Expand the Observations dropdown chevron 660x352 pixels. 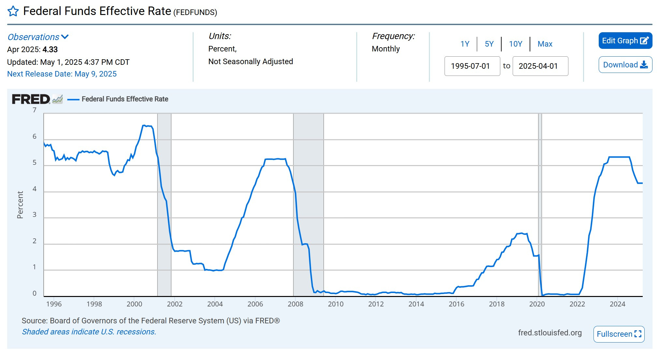click(65, 37)
